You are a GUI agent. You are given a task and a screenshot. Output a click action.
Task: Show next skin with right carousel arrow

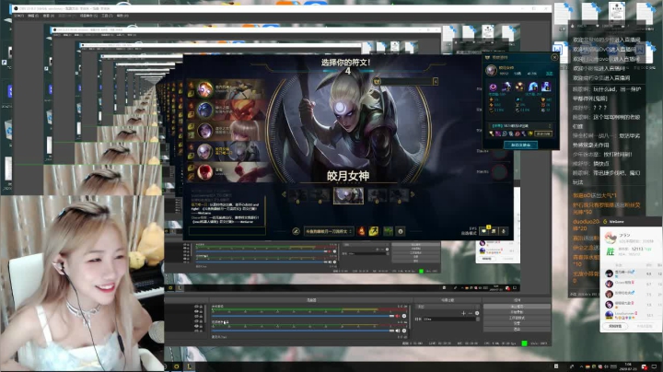pyautogui.click(x=413, y=194)
